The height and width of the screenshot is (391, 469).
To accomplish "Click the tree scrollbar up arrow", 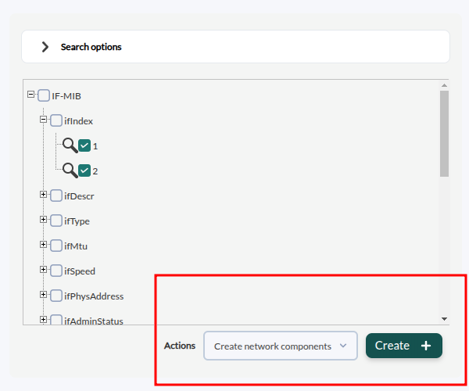I will (444, 84).
